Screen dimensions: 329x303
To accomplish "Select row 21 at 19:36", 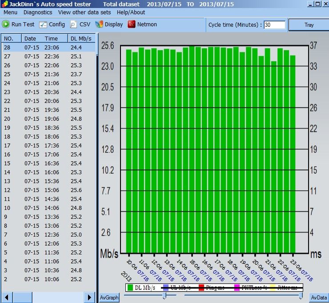I will [48, 110].
